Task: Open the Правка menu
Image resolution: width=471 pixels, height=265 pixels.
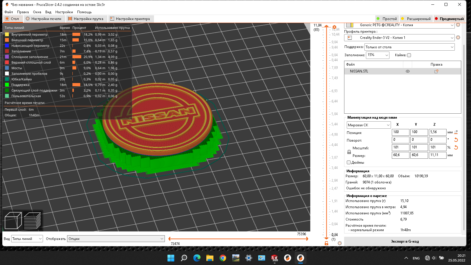Action: (x=23, y=12)
